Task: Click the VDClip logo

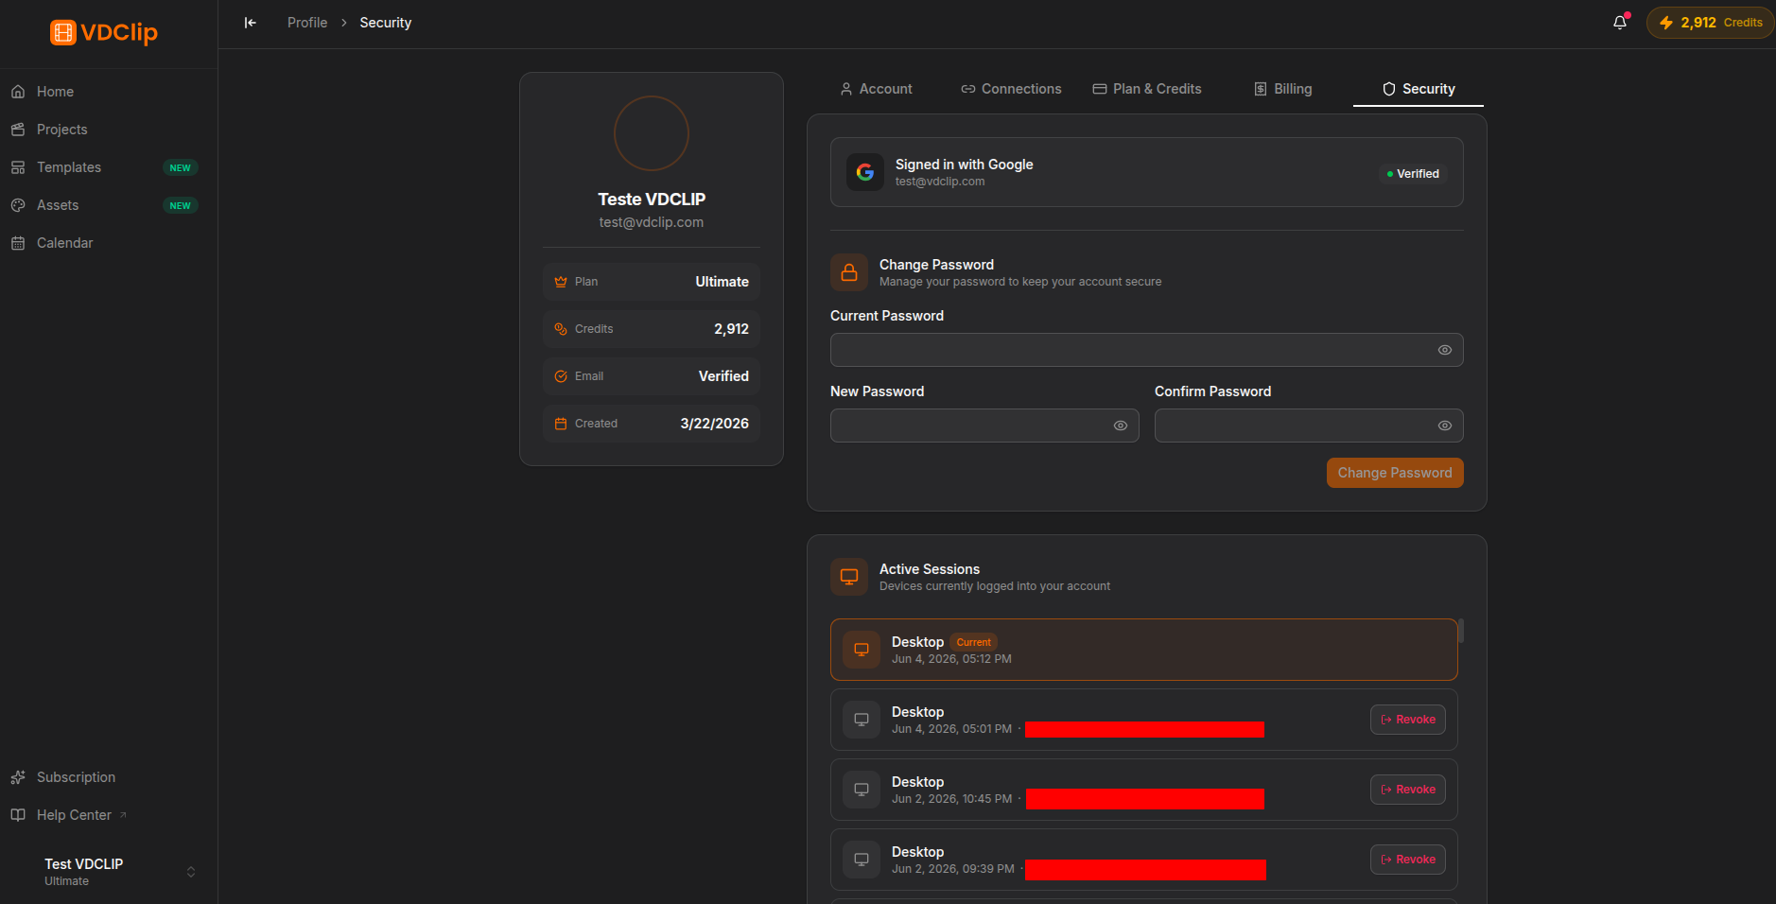Action: 104,32
